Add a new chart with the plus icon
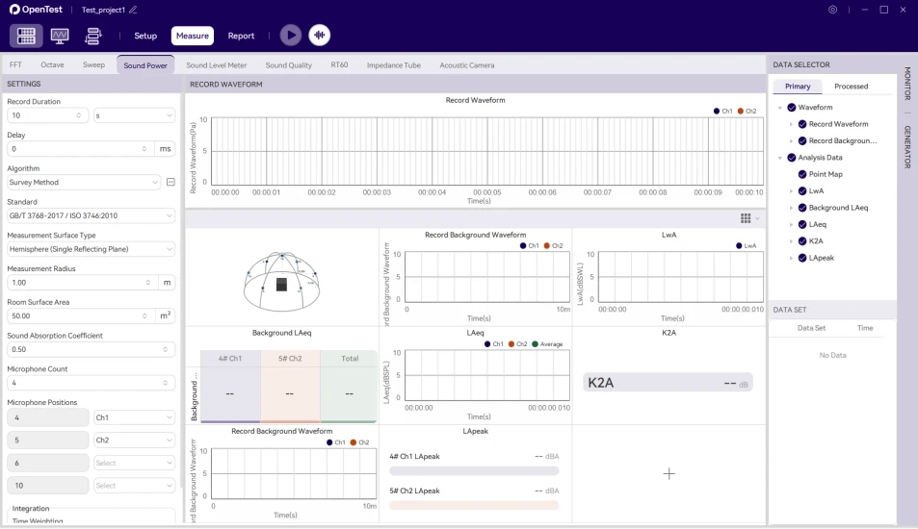 coord(669,473)
